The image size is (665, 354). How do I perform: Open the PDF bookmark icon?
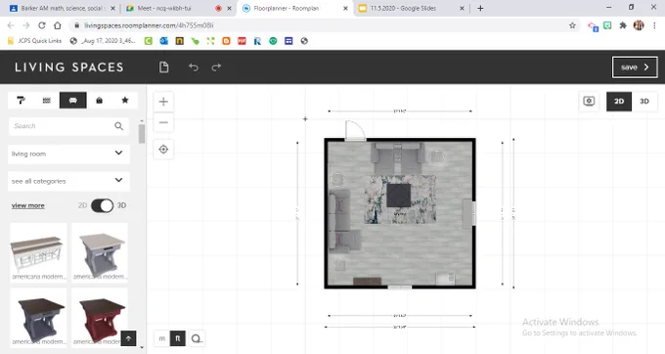click(x=242, y=41)
